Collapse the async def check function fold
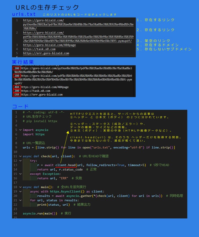 (20, 156)
